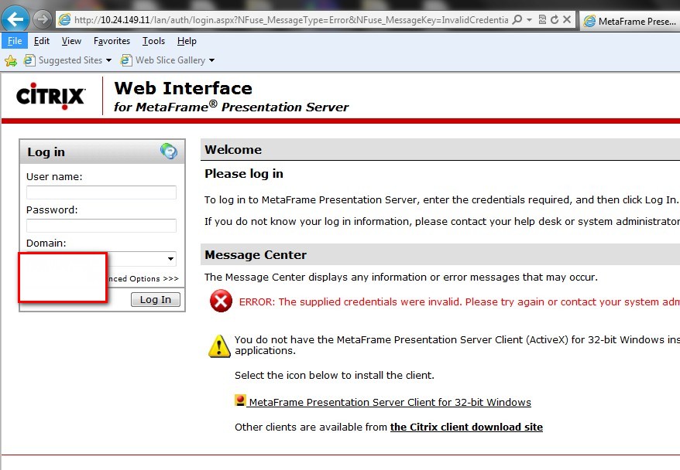
Task: Click the Log in help globe icon
Action: tap(169, 151)
